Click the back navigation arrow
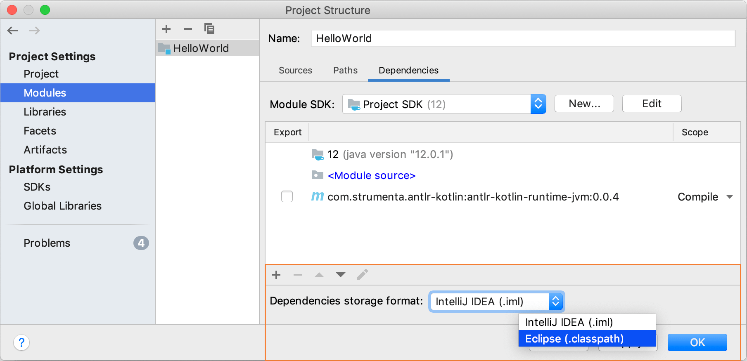 click(x=13, y=31)
